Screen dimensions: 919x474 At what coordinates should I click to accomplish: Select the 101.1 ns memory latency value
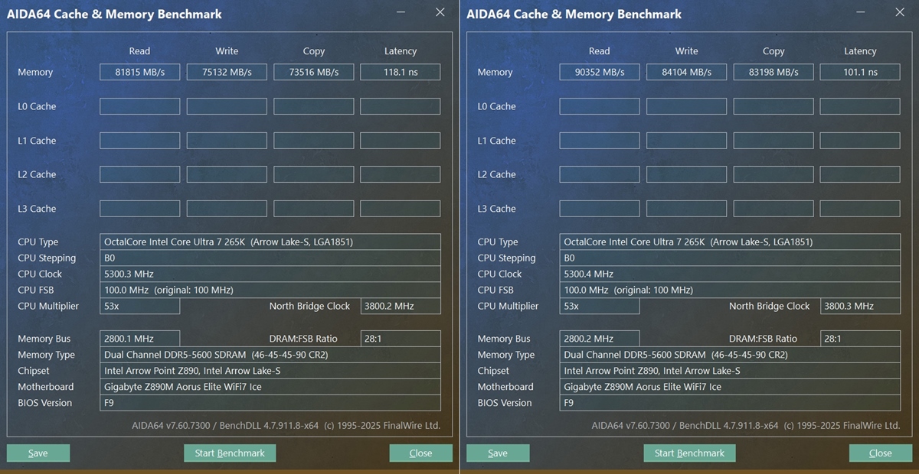pos(860,72)
